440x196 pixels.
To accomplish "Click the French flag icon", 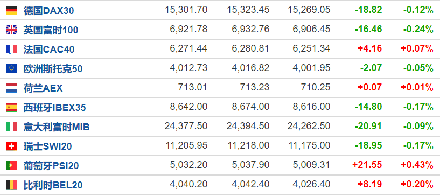I will pyautogui.click(x=11, y=50).
